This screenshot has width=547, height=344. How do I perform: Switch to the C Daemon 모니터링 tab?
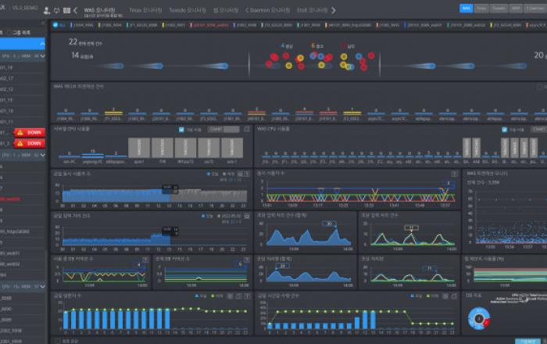267,10
